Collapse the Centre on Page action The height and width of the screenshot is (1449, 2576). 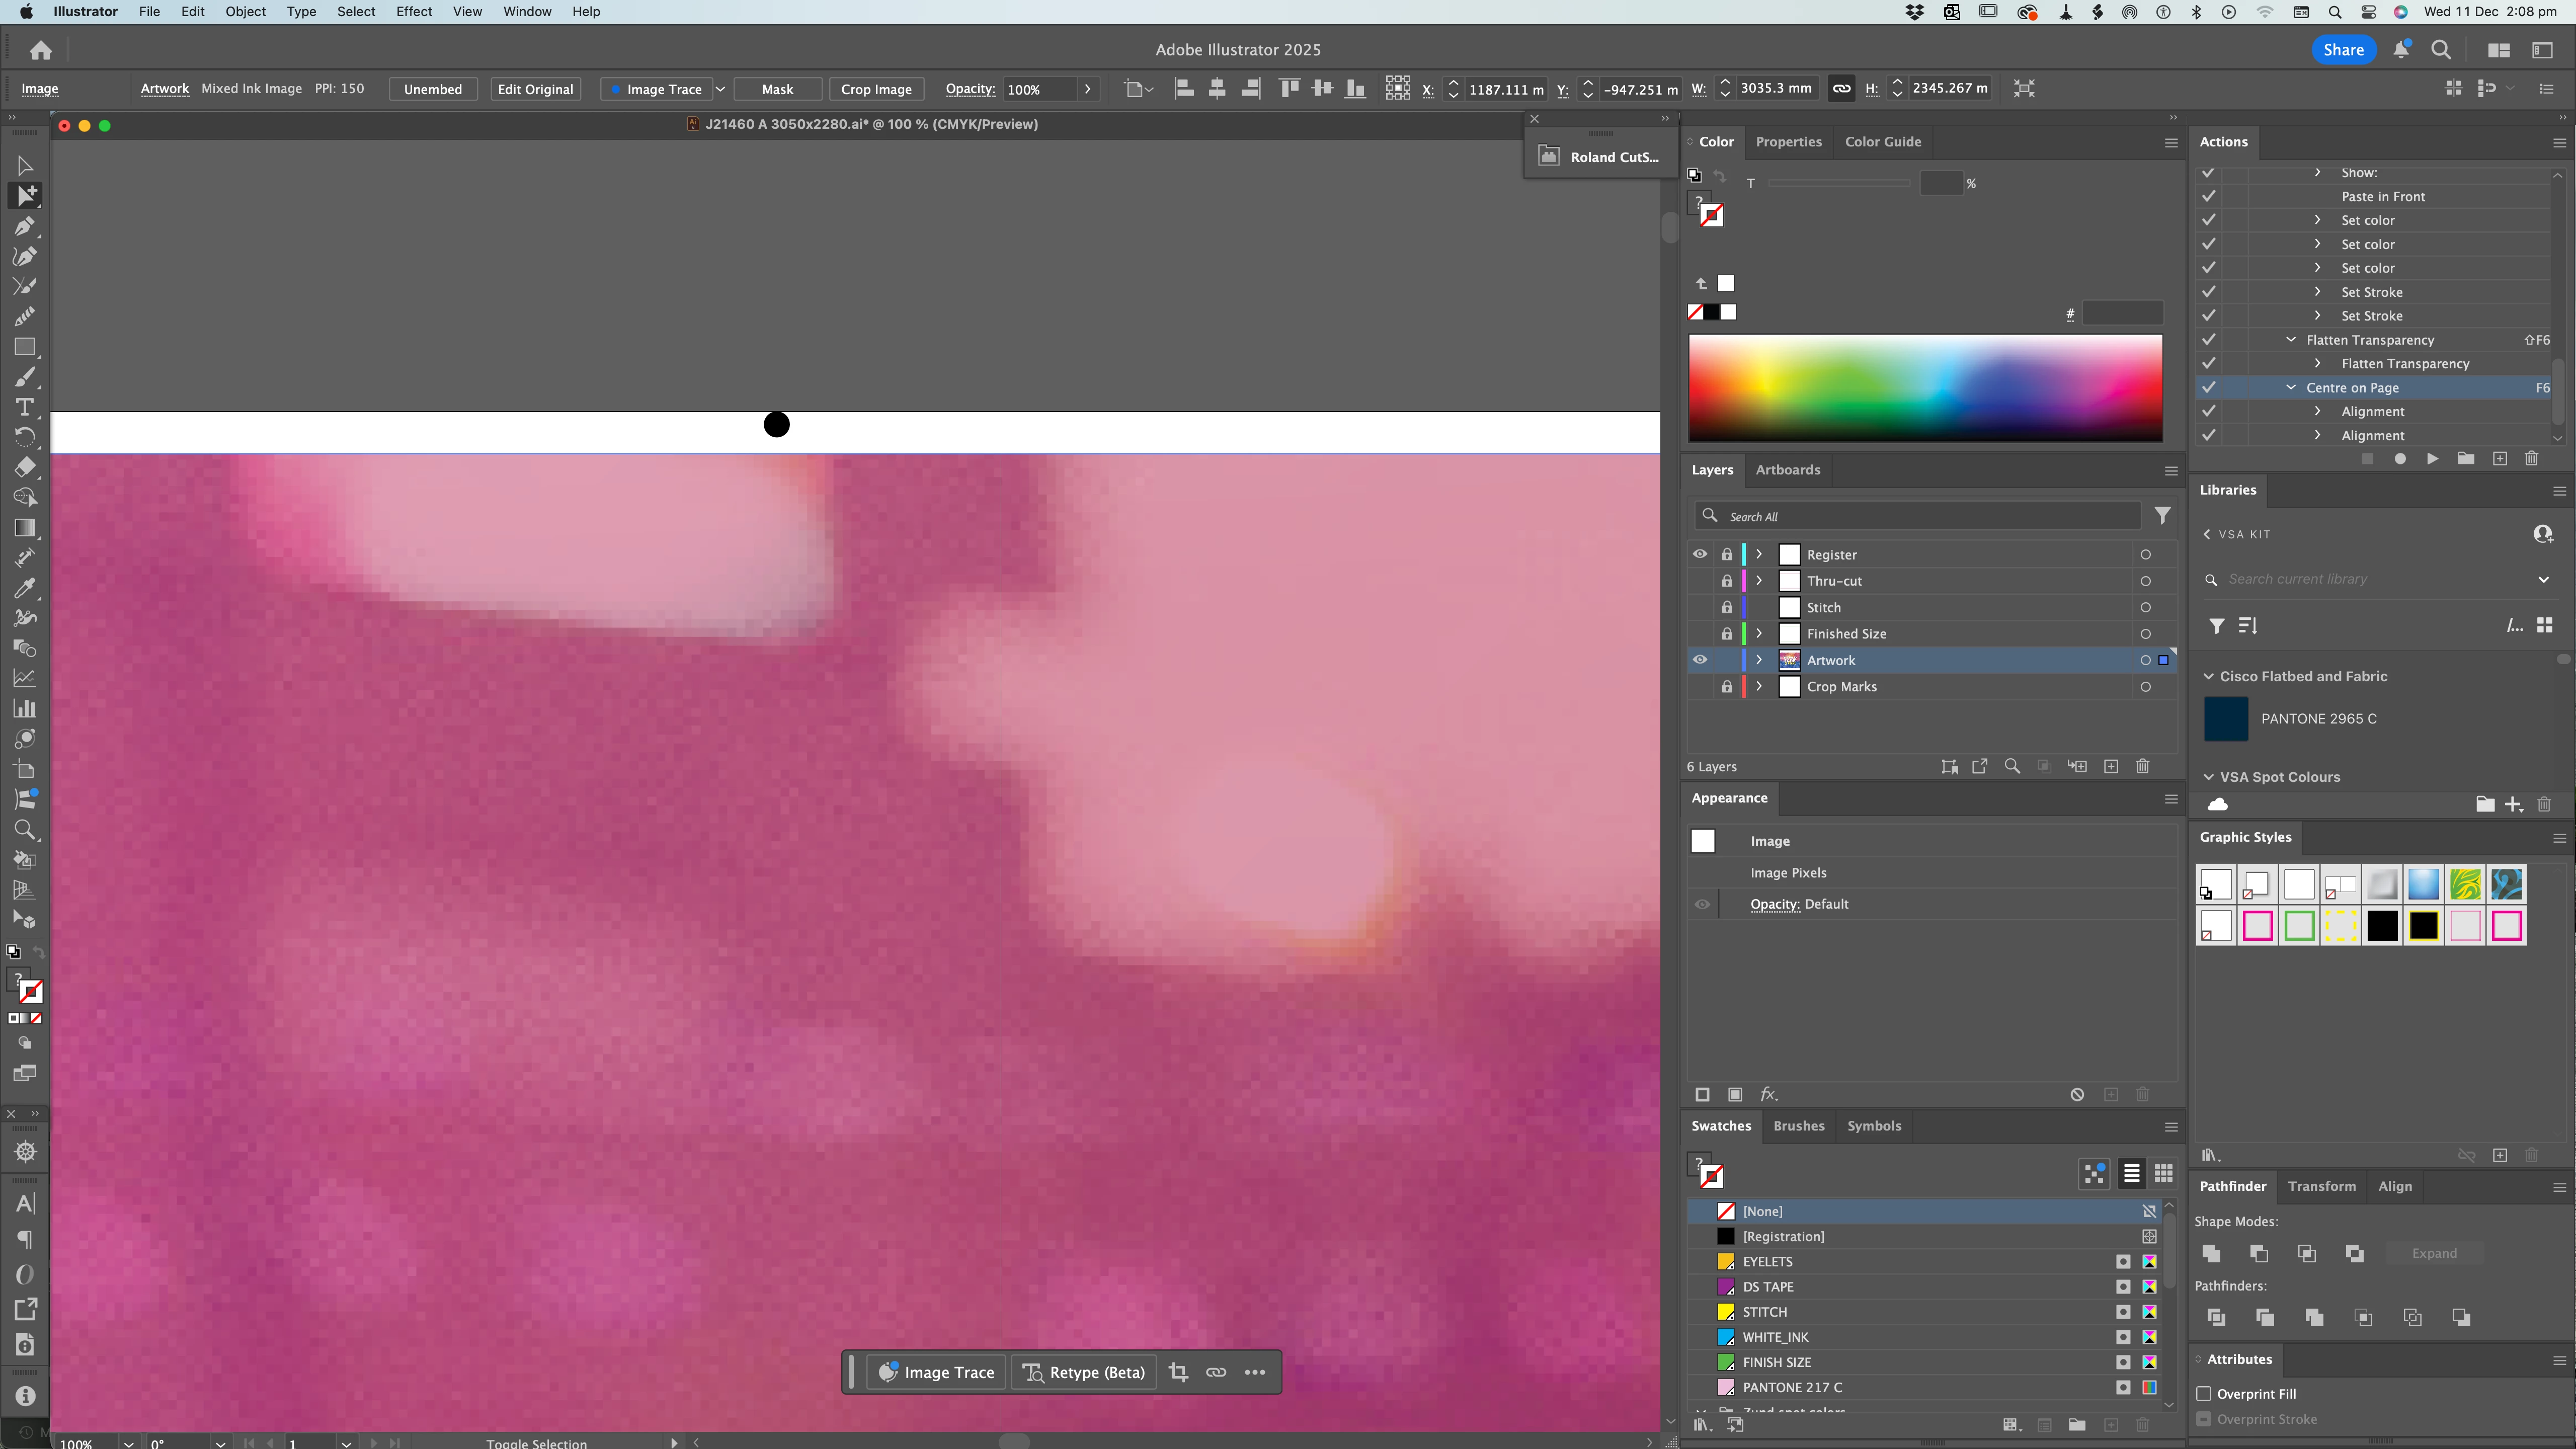coord(2291,388)
